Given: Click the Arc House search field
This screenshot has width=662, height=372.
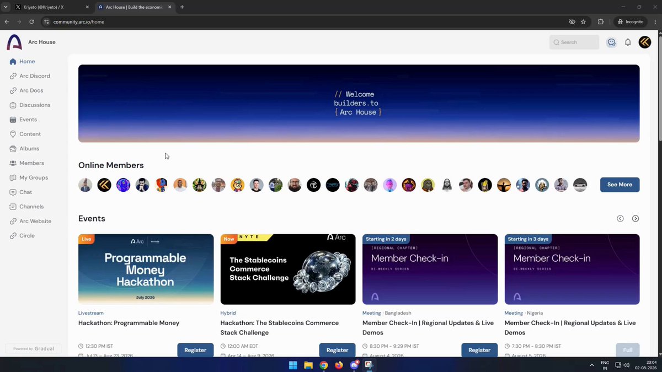Looking at the screenshot, I should 574,42.
